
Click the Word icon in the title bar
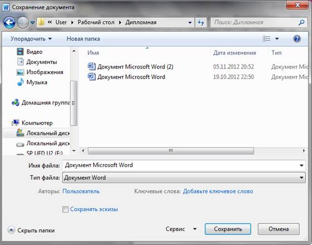pos(6,7)
